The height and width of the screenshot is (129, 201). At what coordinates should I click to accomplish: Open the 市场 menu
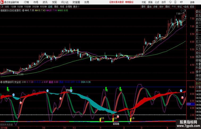click(36, 2)
